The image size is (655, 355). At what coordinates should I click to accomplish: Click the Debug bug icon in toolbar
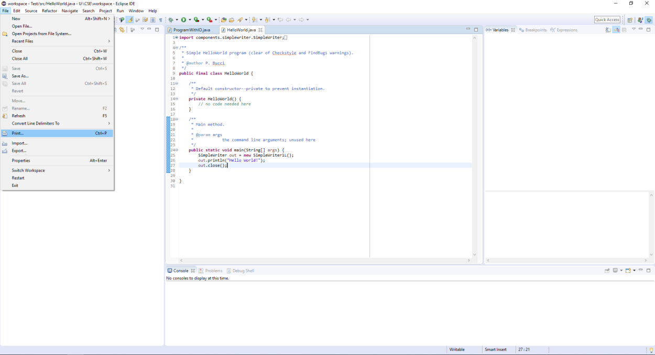point(170,20)
